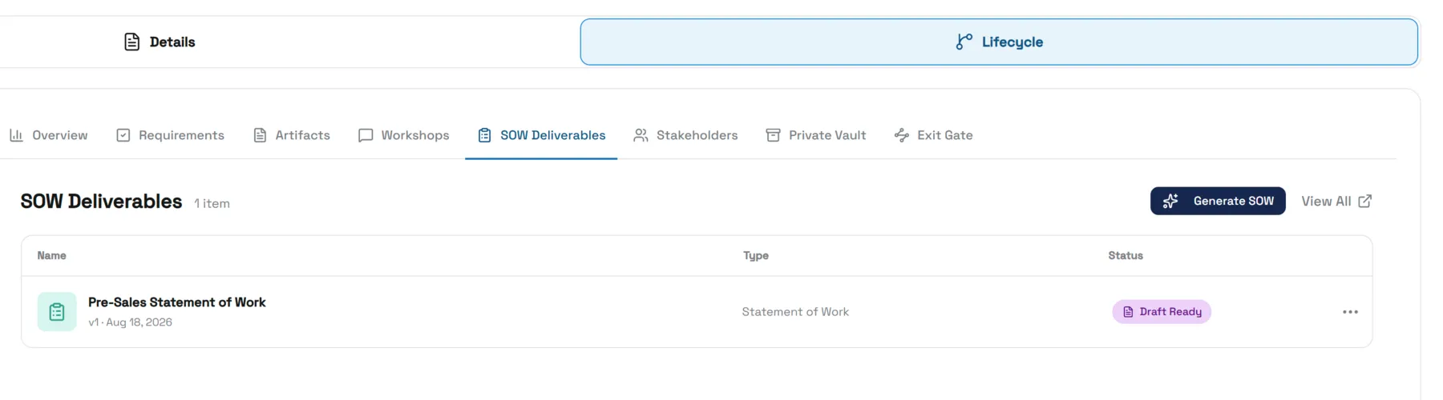Click the Details document icon

[x=132, y=42]
